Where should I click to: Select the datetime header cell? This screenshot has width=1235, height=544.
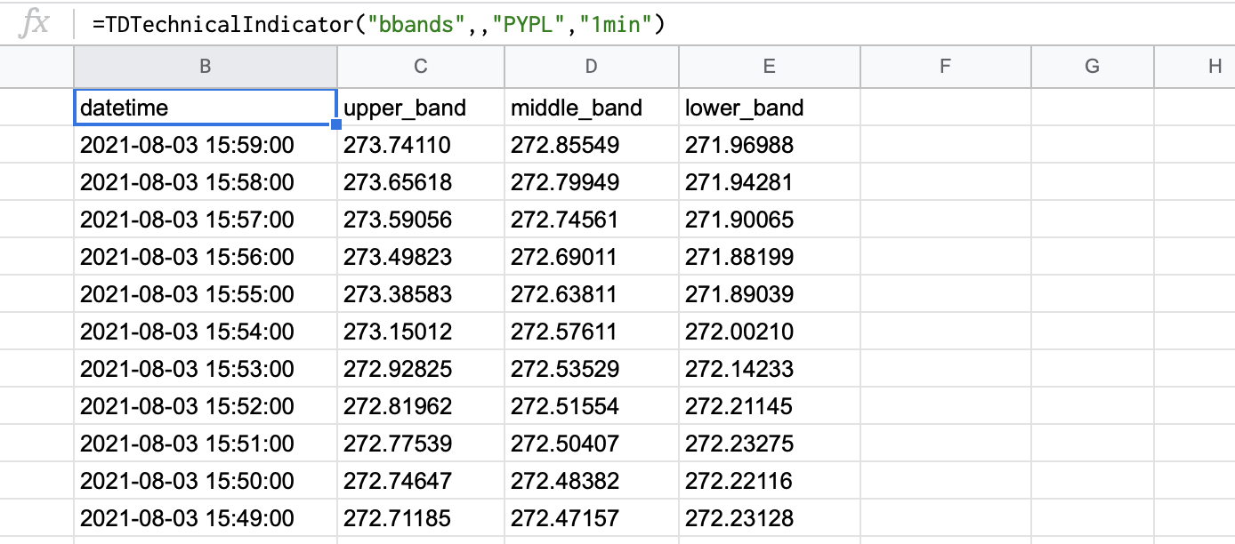(x=206, y=108)
